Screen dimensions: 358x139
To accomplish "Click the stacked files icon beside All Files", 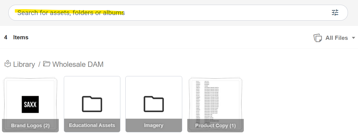I will coord(318,38).
